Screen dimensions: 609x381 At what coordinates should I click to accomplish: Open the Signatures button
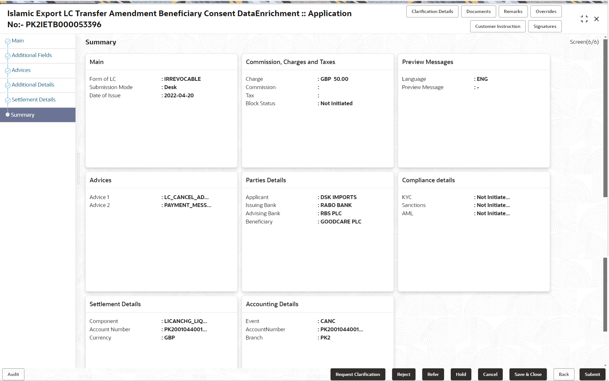pos(545,26)
